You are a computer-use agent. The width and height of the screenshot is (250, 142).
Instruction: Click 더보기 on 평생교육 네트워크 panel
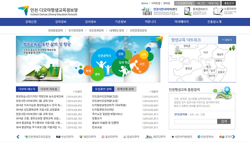[227, 40]
